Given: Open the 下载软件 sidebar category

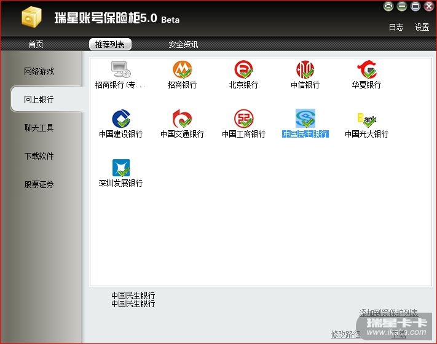Looking at the screenshot, I should point(39,156).
